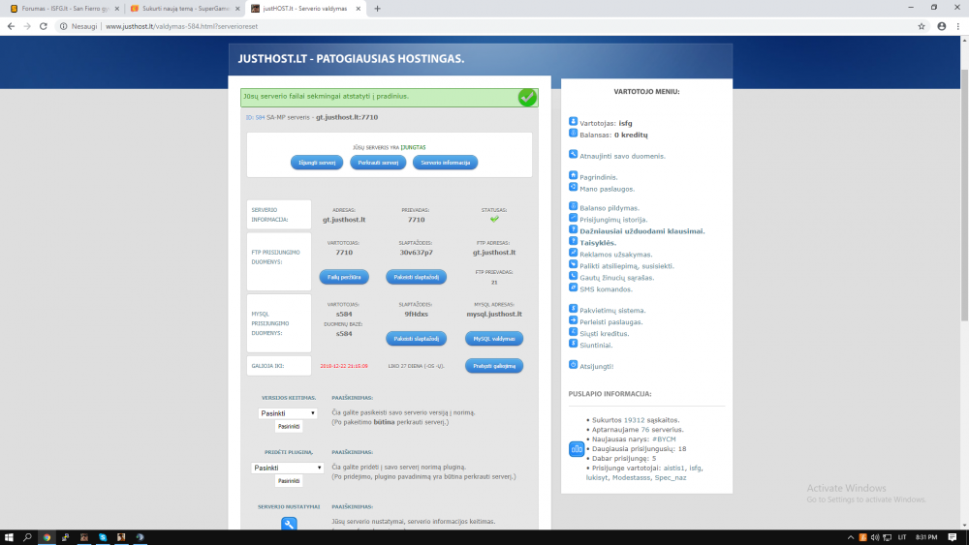Open the Chrome three-dot menu

point(958,26)
